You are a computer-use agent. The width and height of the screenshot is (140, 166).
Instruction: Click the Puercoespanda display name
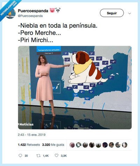click(x=33, y=11)
